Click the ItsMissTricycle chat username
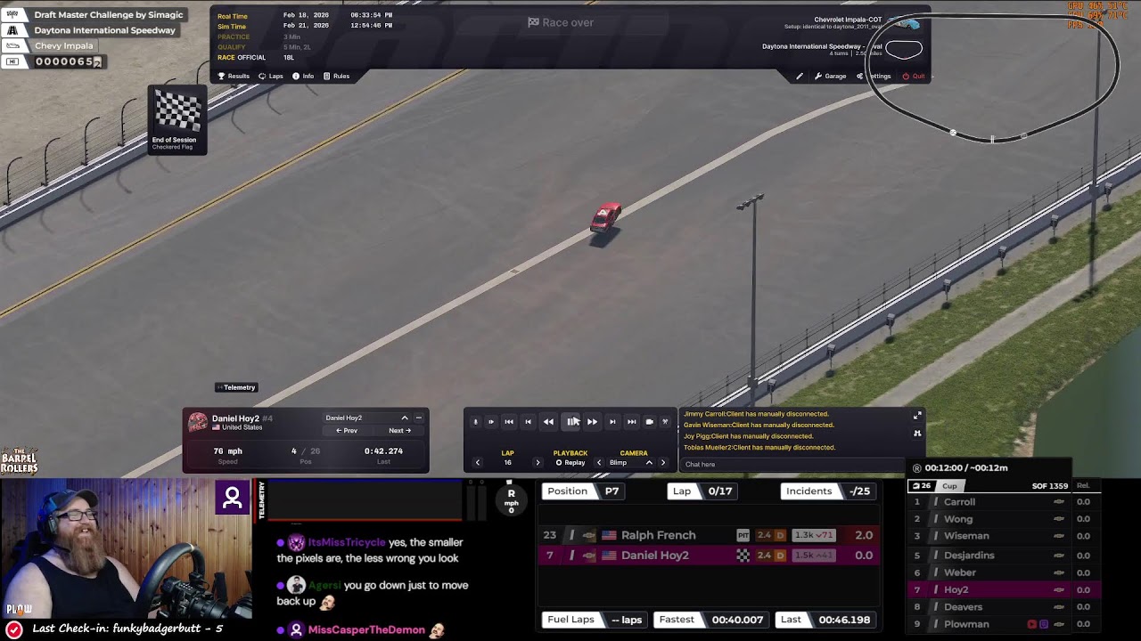Viewport: 1141px width, 641px height. [347, 542]
